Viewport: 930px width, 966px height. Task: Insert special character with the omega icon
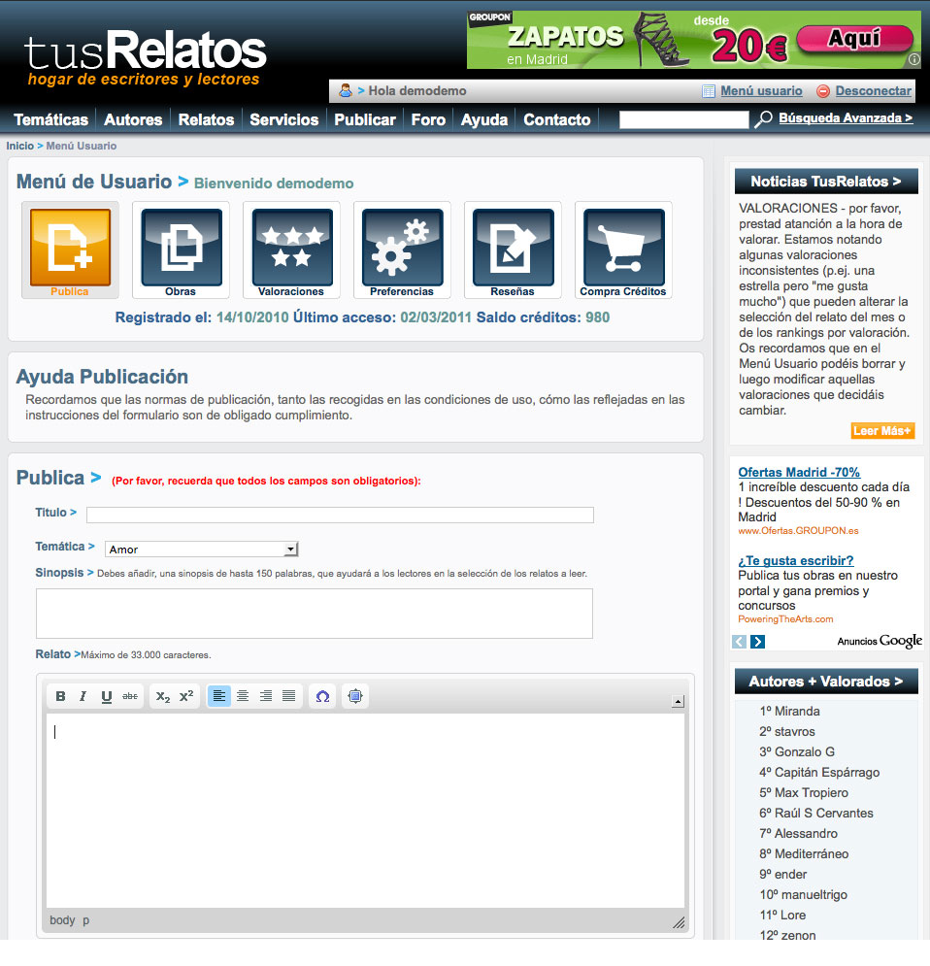pyautogui.click(x=322, y=696)
